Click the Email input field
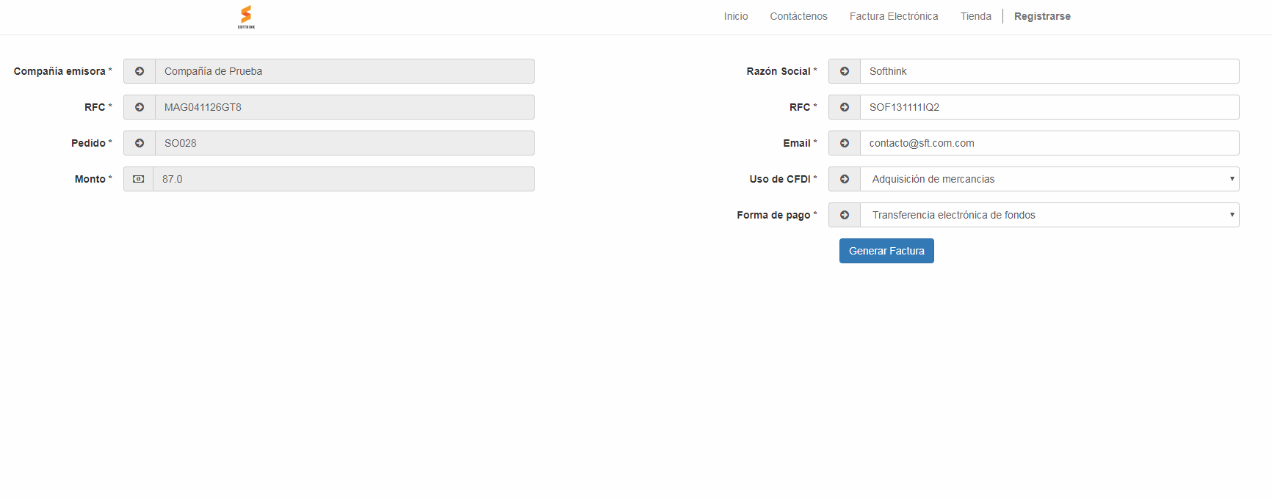The width and height of the screenshot is (1272, 498). (1049, 143)
